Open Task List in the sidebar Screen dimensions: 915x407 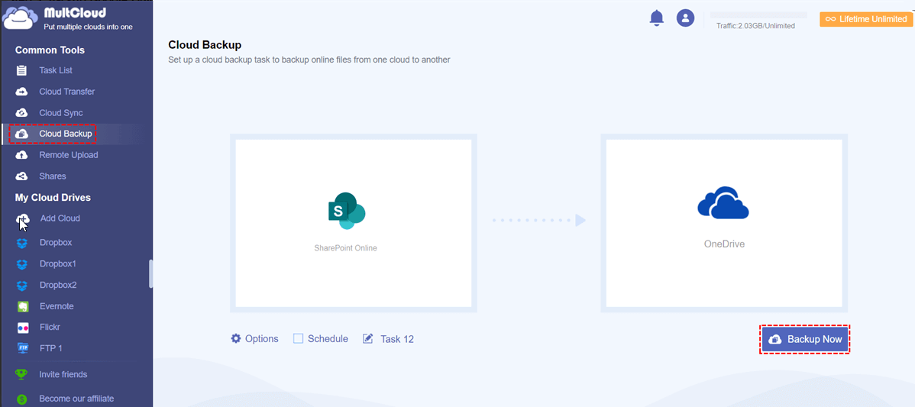(56, 70)
